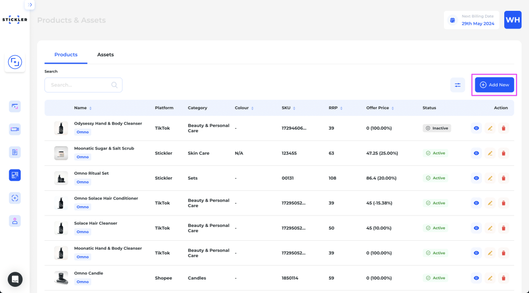Click the filter sliders icon button
The height and width of the screenshot is (293, 529).
point(458,85)
